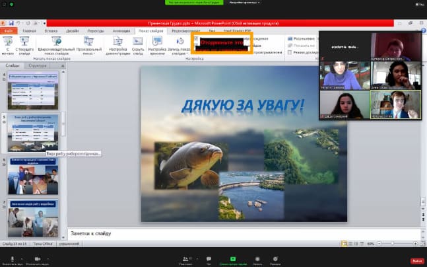Screen dimensions: 427x267
Task: Select the dam aerial photo on slide
Action: point(251,196)
